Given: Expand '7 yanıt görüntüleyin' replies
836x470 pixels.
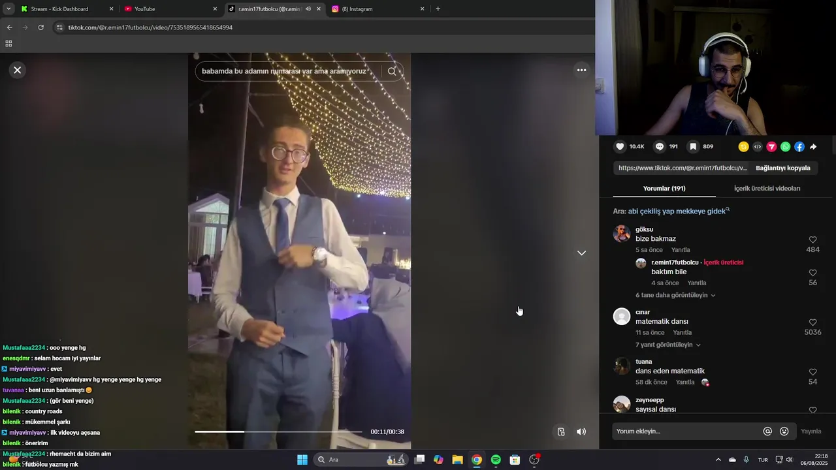Looking at the screenshot, I should (668, 345).
